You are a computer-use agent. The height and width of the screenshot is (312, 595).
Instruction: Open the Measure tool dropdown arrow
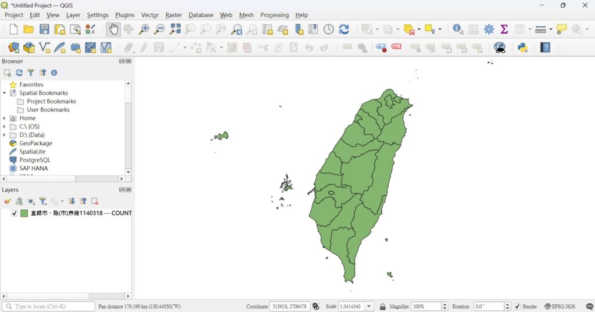tap(551, 29)
